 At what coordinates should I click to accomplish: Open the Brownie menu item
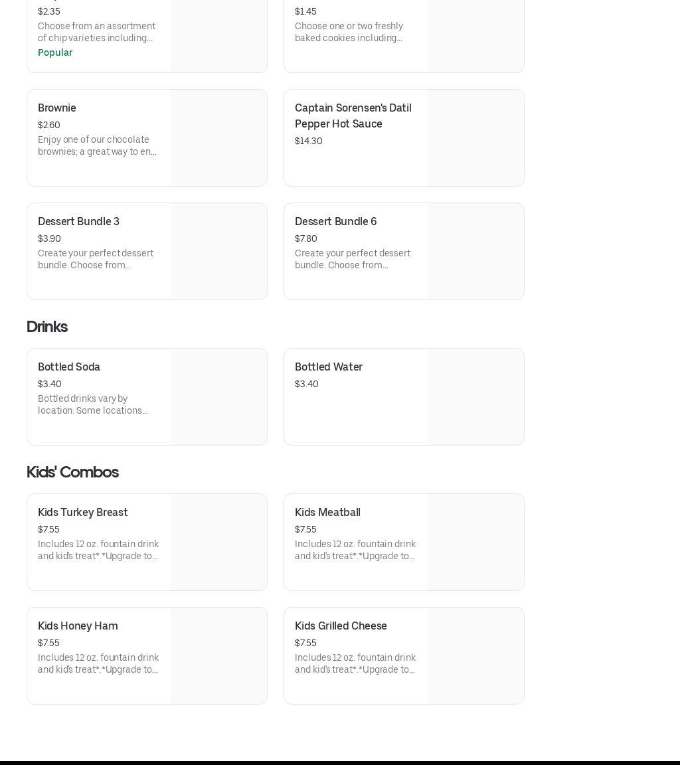coord(57,108)
